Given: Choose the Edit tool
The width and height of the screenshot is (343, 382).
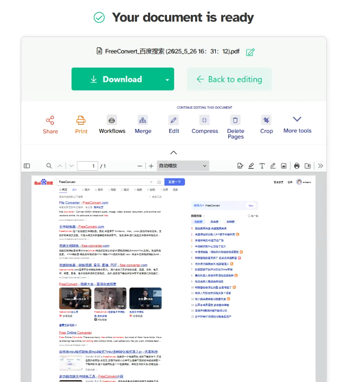Looking at the screenshot, I should tap(174, 124).
